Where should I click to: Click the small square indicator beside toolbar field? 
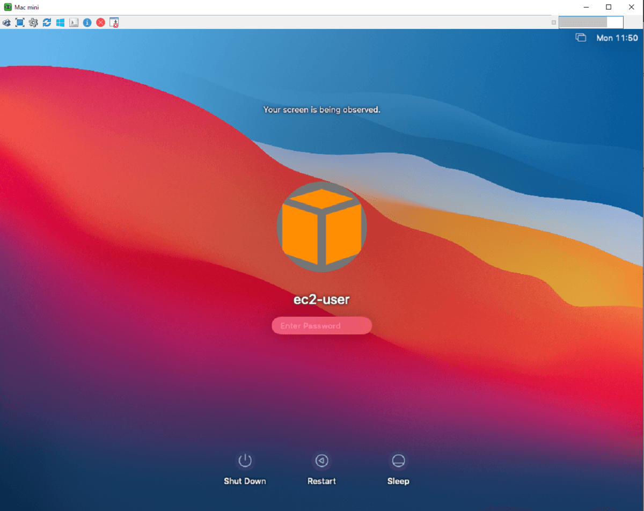point(554,23)
